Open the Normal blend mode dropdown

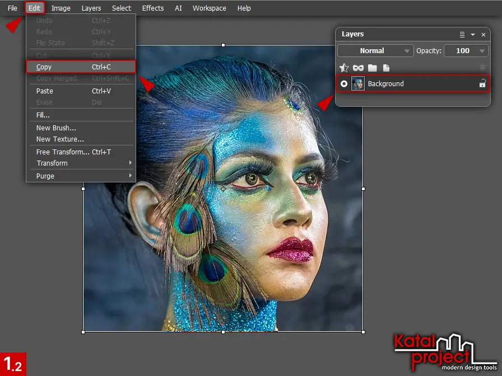point(375,51)
